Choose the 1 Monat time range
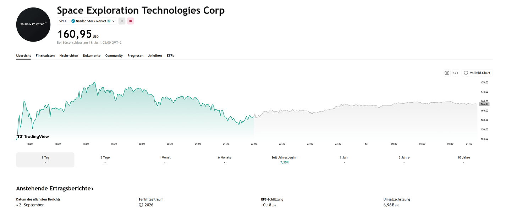The image size is (511, 216). tap(165, 160)
